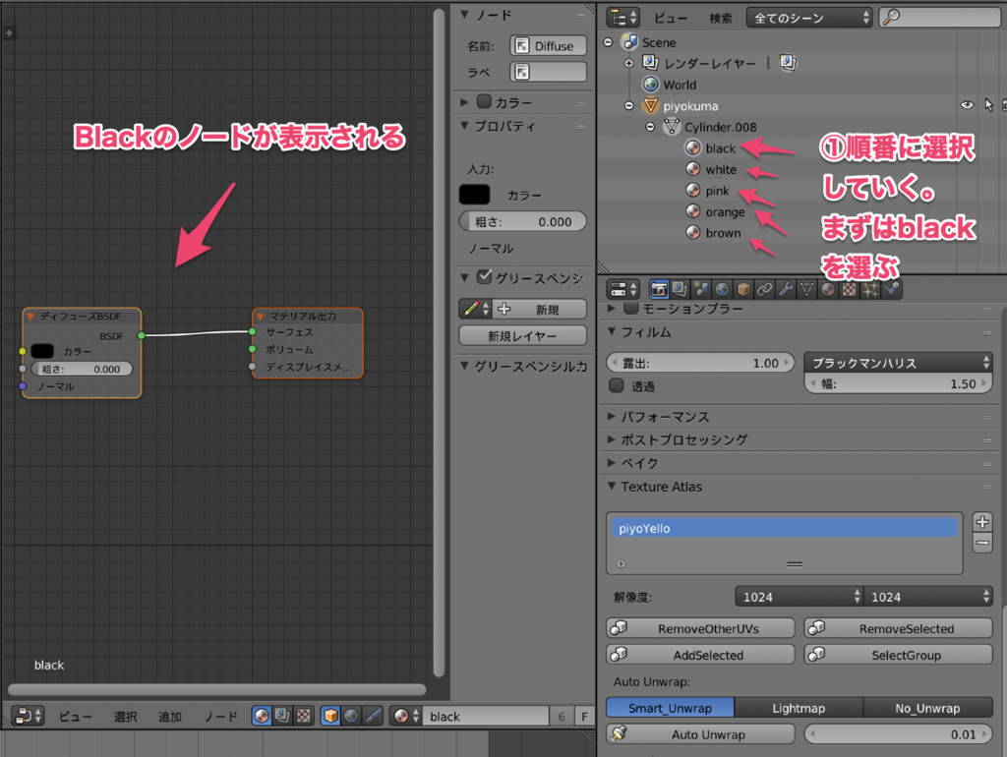
Task: Click the RemoveOtherUVs button
Action: pos(700,628)
